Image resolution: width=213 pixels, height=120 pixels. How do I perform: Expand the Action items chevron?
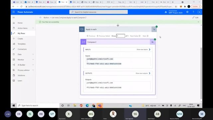(33, 28)
